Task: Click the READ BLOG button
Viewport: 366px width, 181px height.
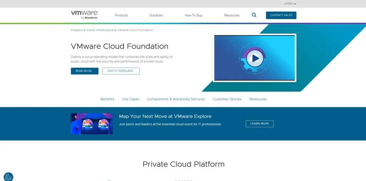Action: point(84,71)
